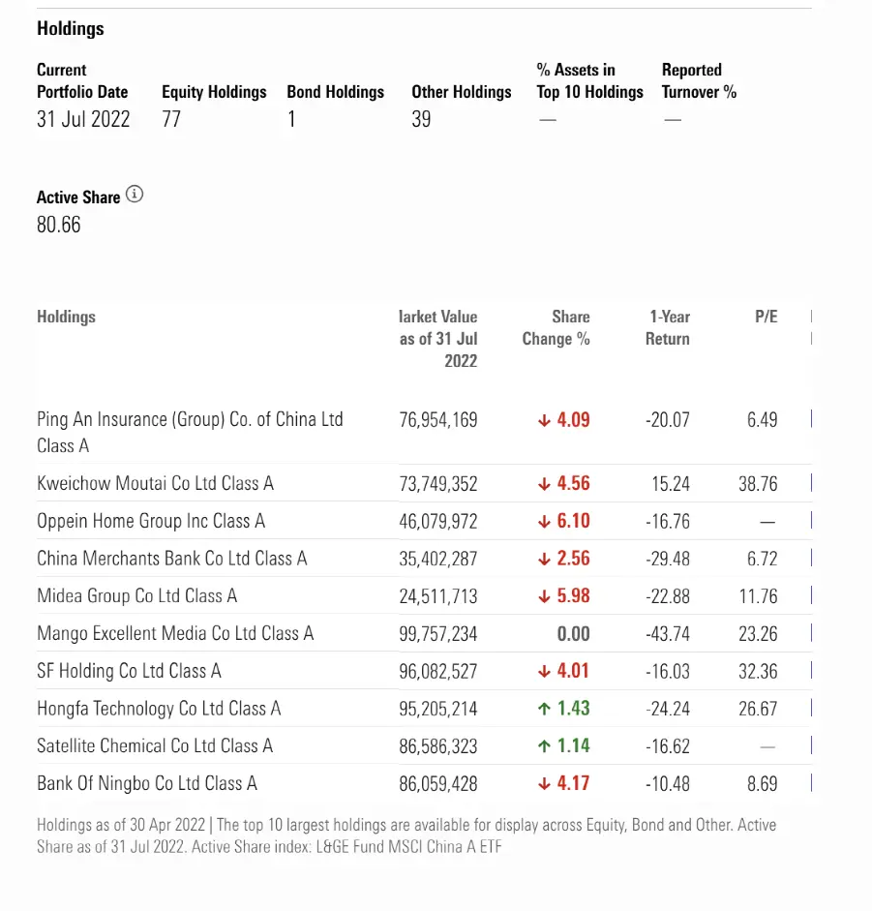This screenshot has height=911, width=872.
Task: Click Midea Group share change down arrow
Action: tap(544, 596)
